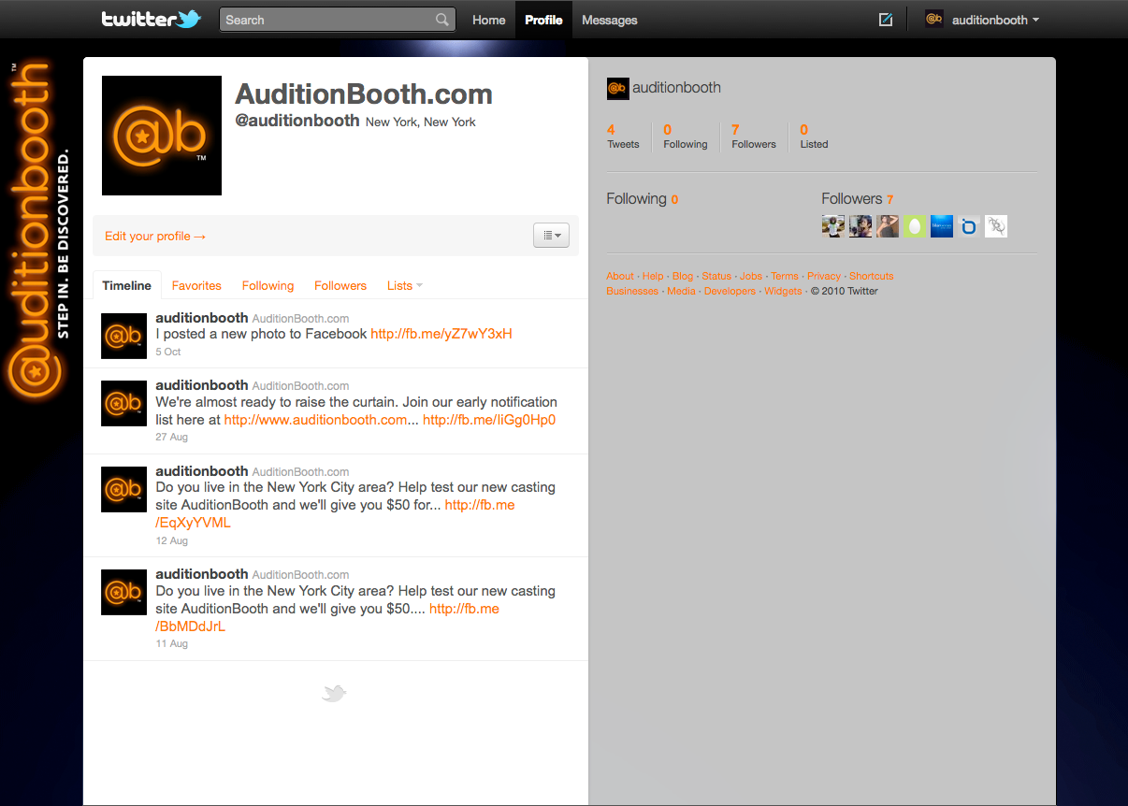This screenshot has height=806, width=1128.
Task: Click the large 'Following 0' heading
Action: click(x=643, y=198)
